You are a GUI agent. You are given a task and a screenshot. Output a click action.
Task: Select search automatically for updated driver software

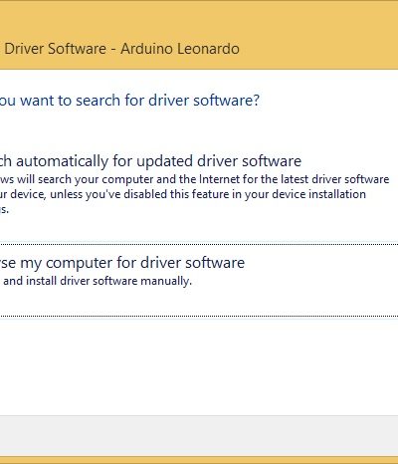tap(150, 161)
